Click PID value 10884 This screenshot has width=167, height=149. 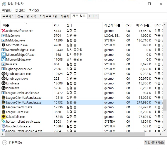point(58,126)
